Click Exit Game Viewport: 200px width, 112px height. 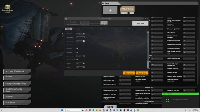point(17,102)
